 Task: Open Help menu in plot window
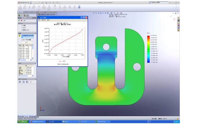click(x=48, y=20)
